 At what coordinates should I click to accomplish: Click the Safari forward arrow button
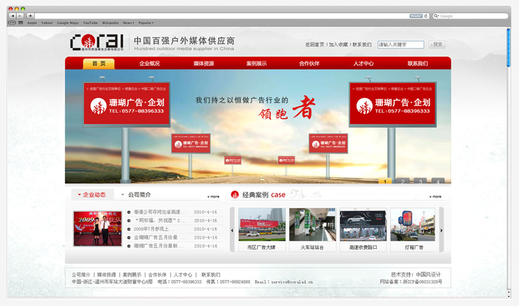point(20,16)
